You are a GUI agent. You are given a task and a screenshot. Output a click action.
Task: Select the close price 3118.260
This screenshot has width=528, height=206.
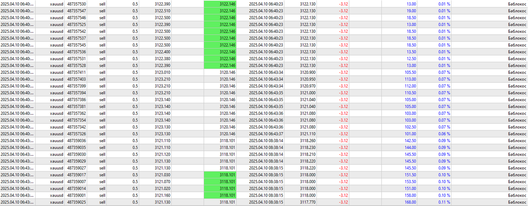(308, 140)
